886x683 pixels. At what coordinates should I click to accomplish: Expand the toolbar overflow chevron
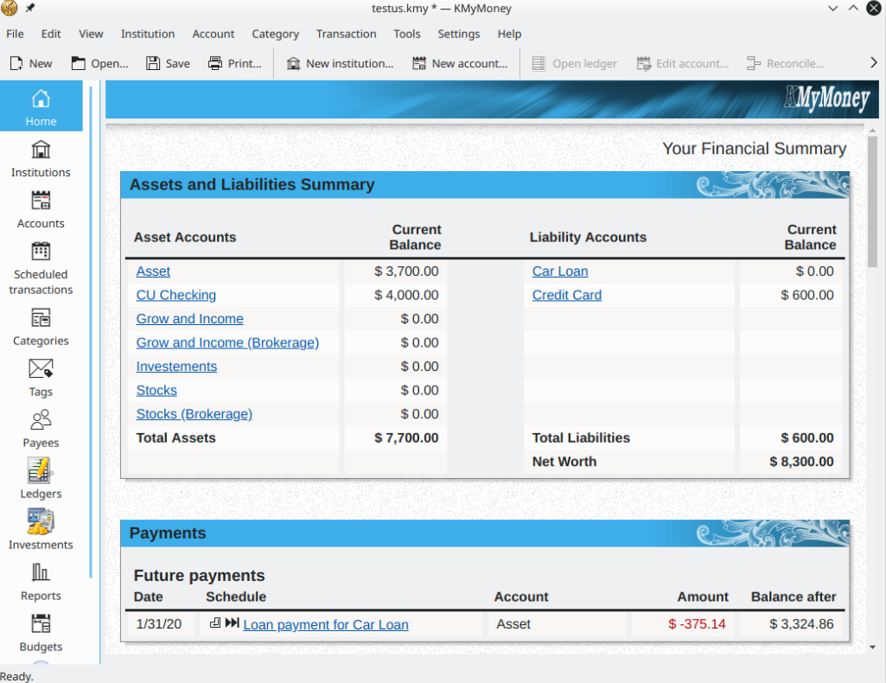[x=873, y=63]
